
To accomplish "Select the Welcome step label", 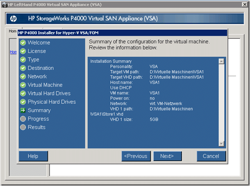I will 39,43.
